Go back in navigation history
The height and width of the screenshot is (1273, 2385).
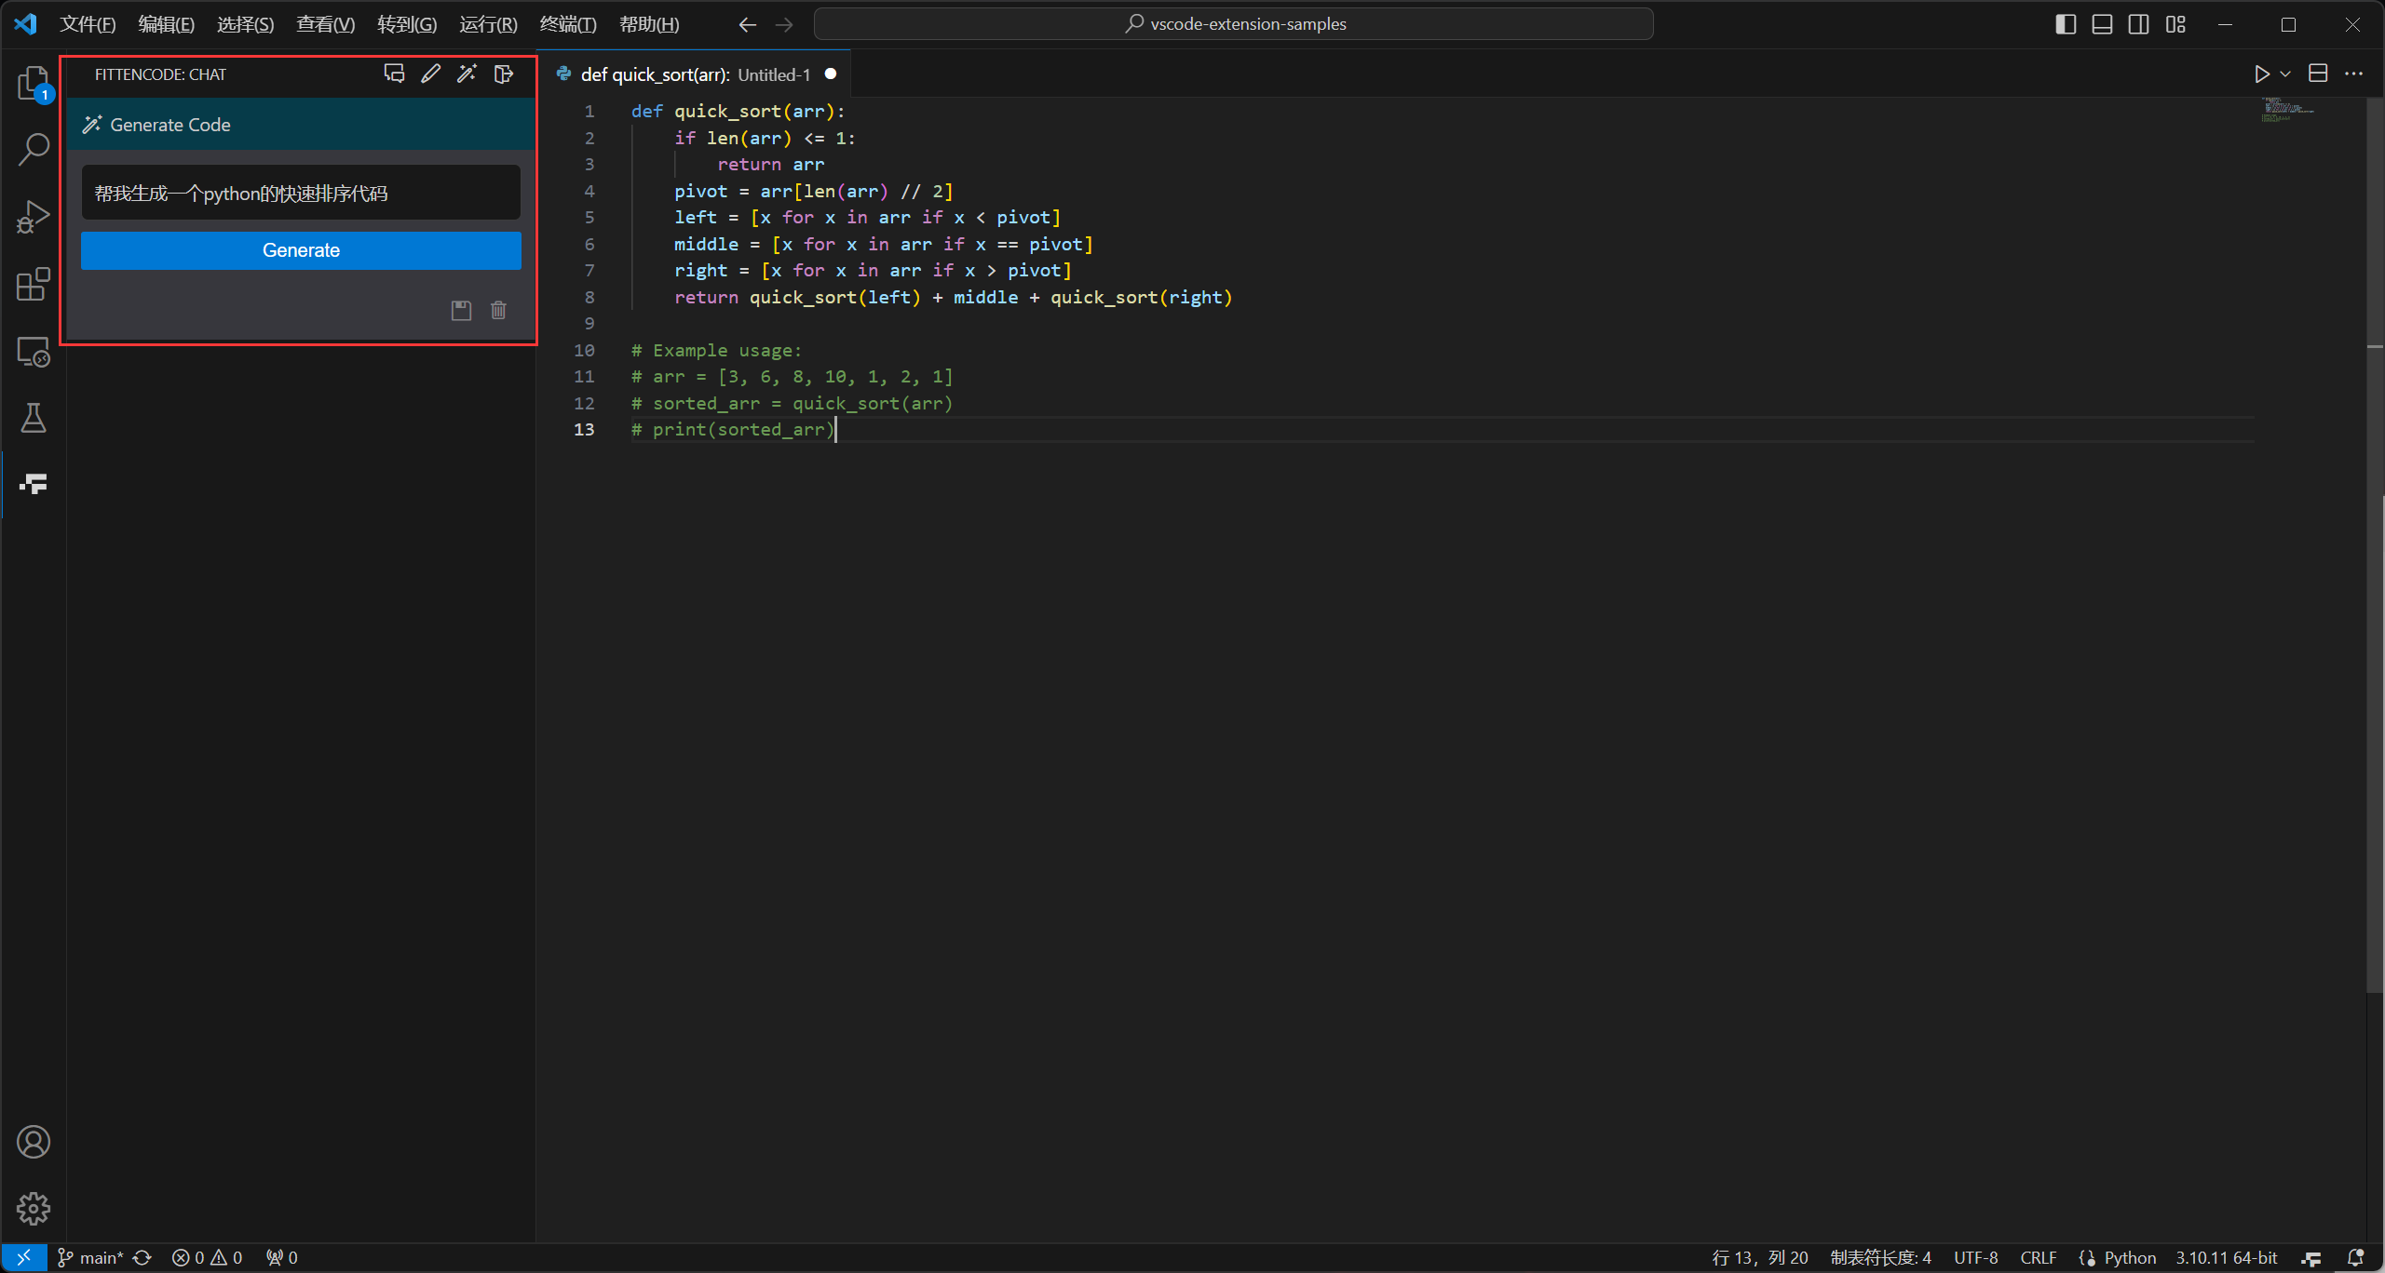coord(747,24)
